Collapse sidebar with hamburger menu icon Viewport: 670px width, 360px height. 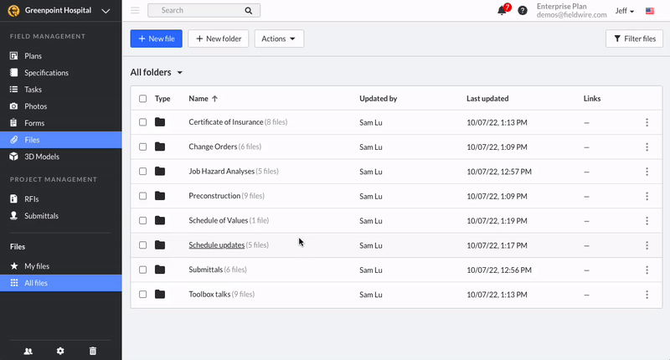[x=135, y=11]
